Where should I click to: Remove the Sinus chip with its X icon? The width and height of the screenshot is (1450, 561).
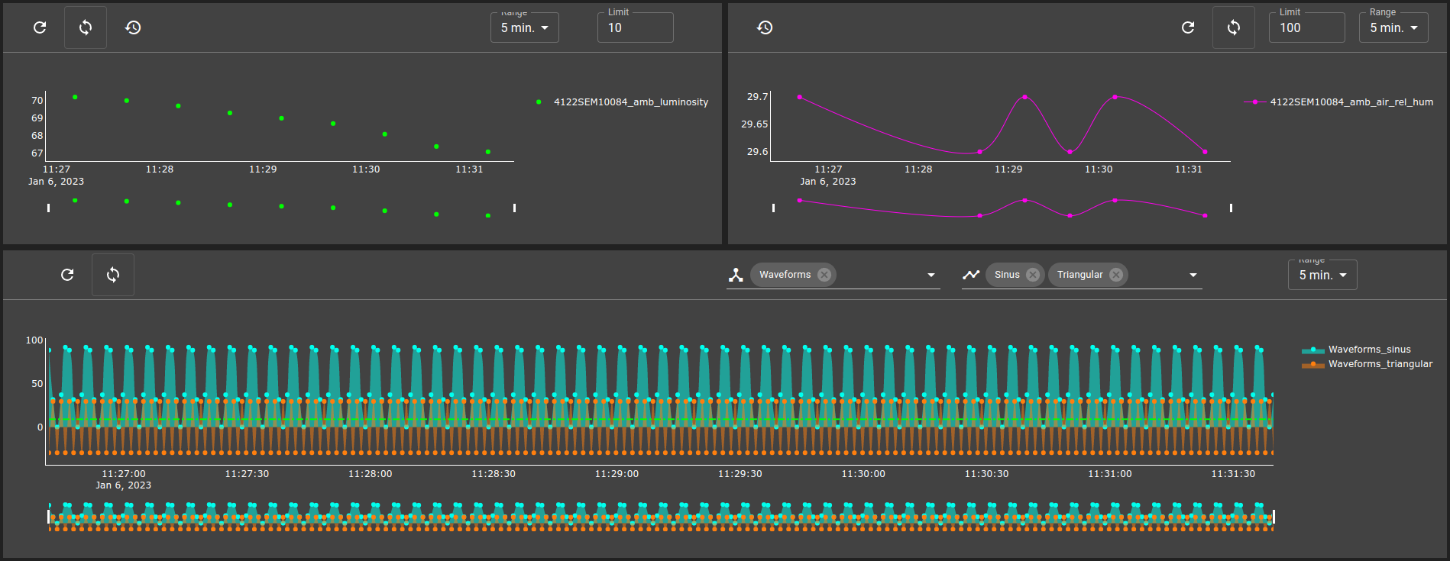click(x=1033, y=275)
